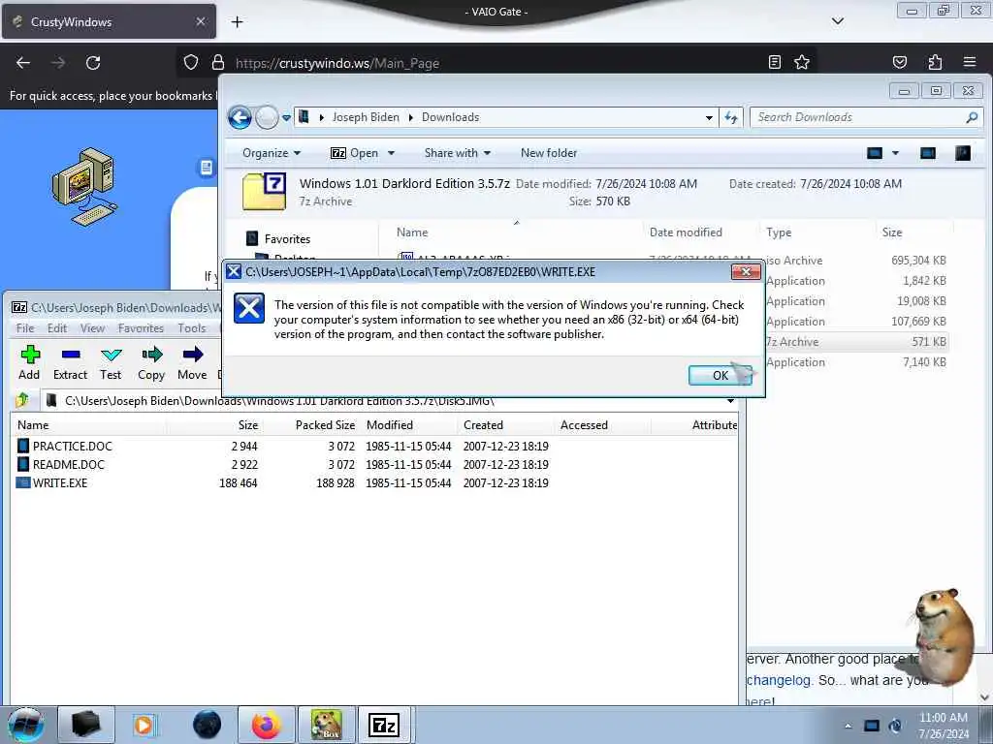Expand the Open button dropdown arrow
The width and height of the screenshot is (993, 744).
[392, 153]
